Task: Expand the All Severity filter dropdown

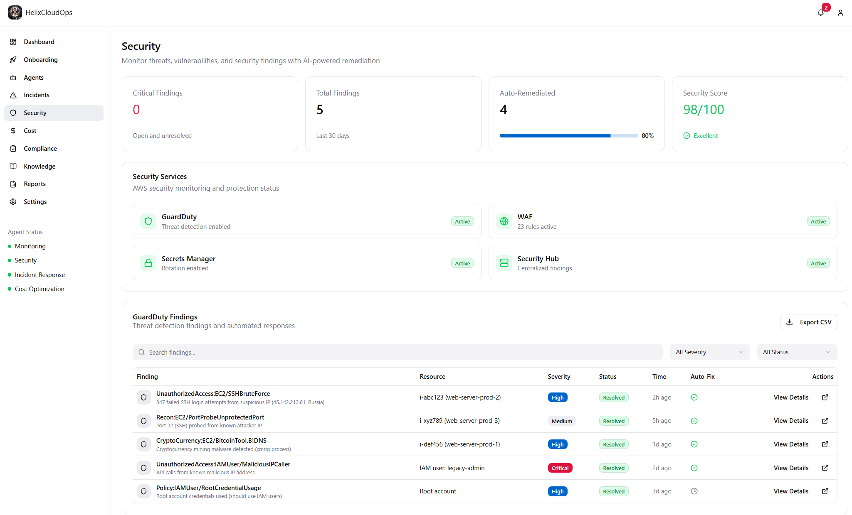Action: coord(709,352)
